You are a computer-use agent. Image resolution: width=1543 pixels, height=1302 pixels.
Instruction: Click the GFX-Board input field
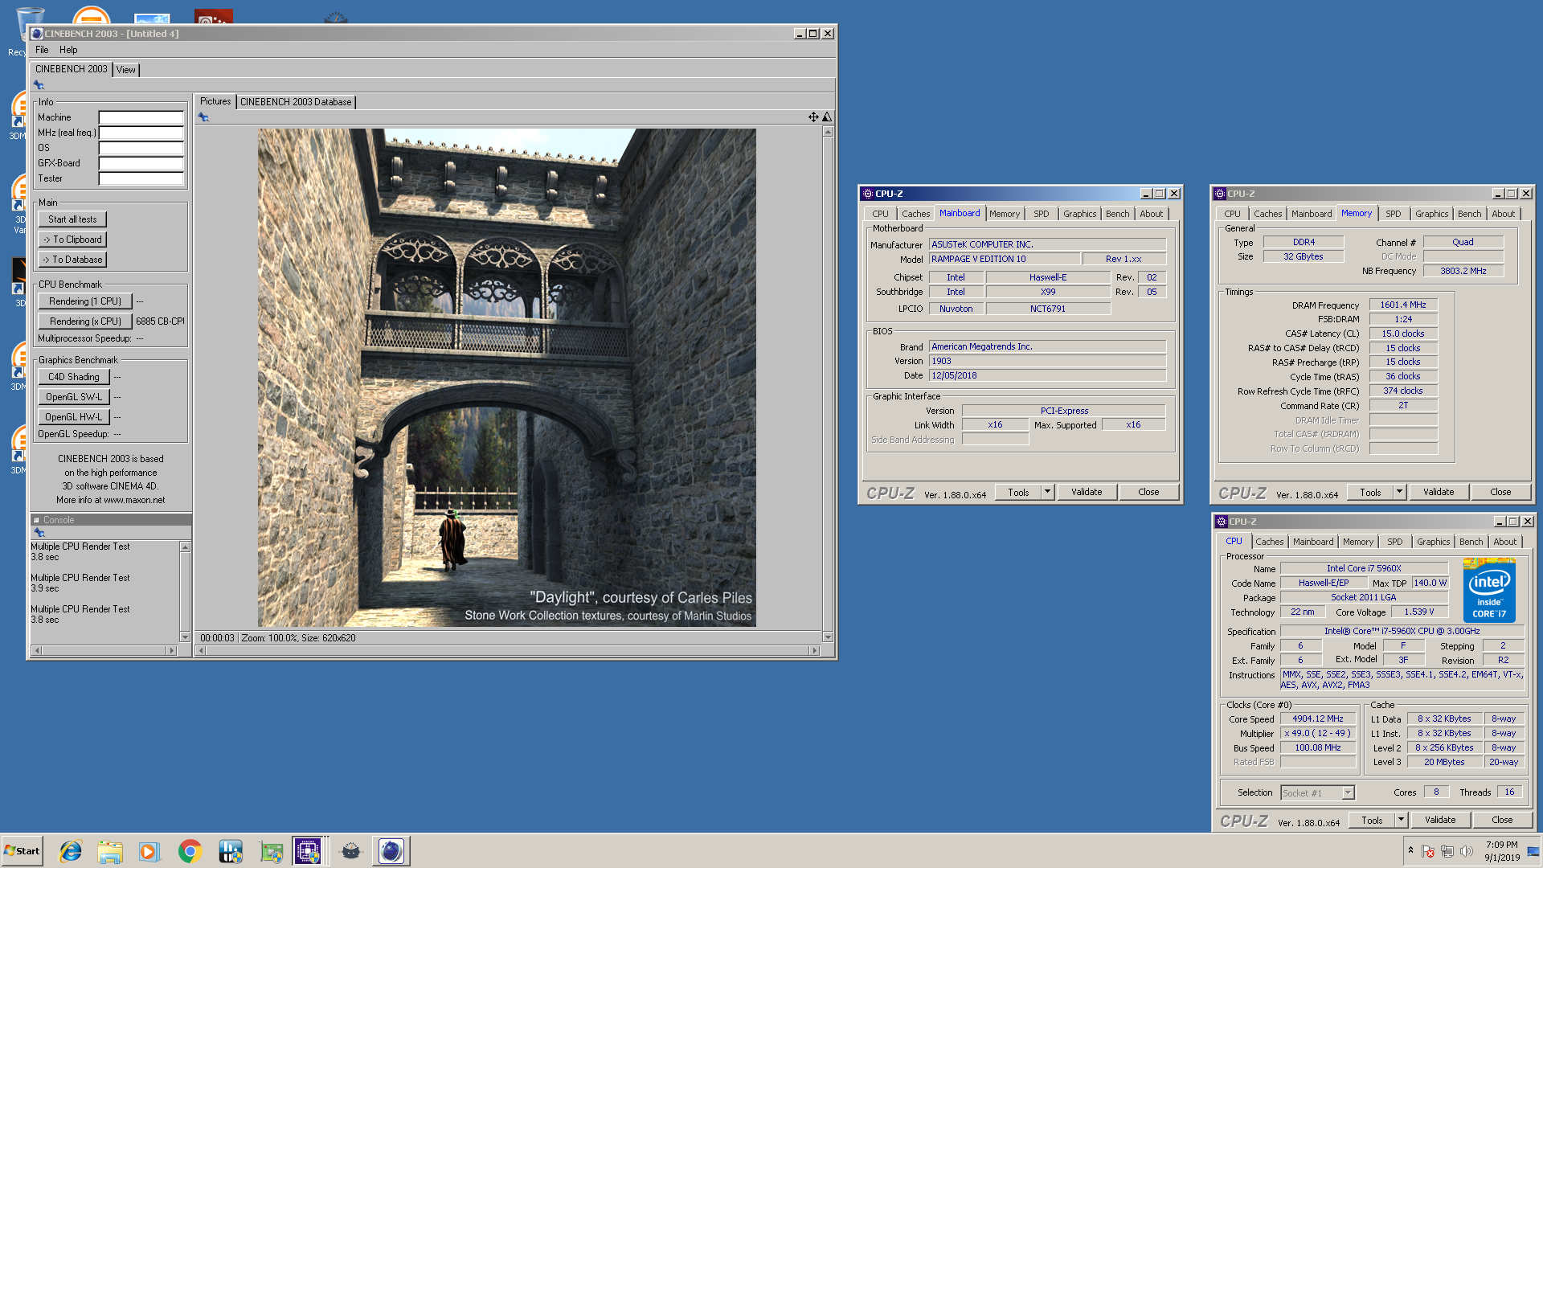click(x=141, y=163)
